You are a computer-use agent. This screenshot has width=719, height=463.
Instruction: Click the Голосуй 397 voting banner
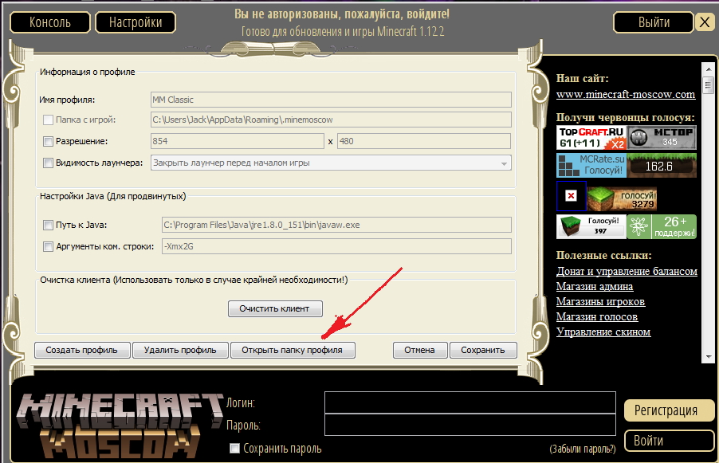pyautogui.click(x=591, y=226)
